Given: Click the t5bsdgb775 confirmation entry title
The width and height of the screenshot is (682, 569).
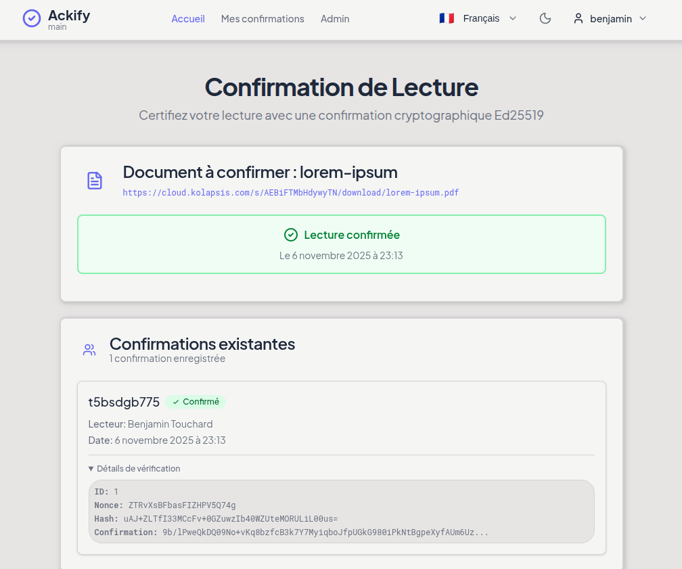Looking at the screenshot, I should point(124,402).
